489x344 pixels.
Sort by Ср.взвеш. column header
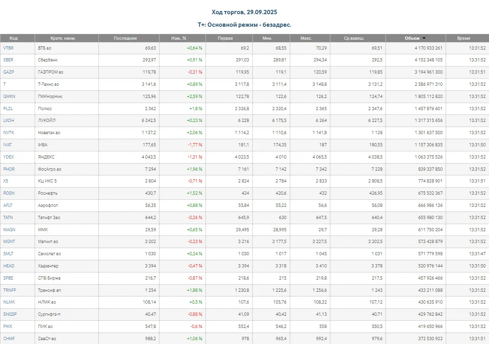coord(354,38)
